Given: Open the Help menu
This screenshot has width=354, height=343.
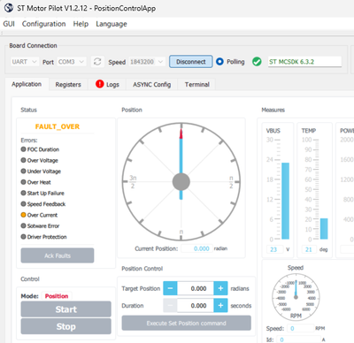Looking at the screenshot, I should [x=81, y=24].
